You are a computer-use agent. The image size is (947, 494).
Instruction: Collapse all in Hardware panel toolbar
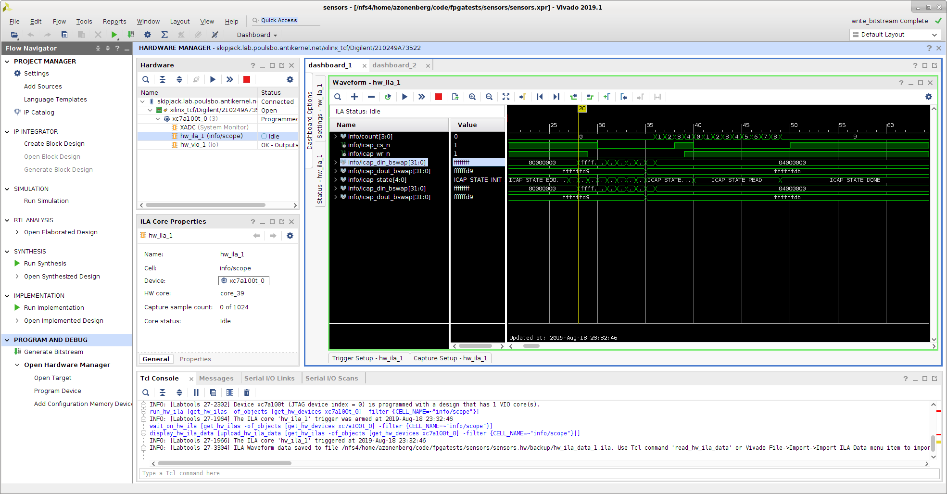[x=163, y=79]
